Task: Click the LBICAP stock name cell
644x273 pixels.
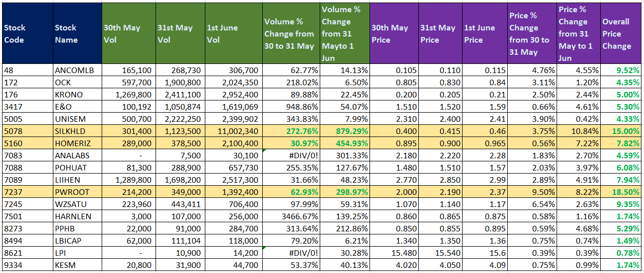Action: pos(77,241)
